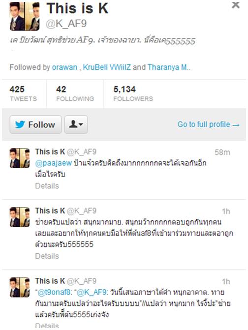This screenshot has height=330, width=248.
Task: Close the profile popup with the X icon
Action: tap(236, 5)
